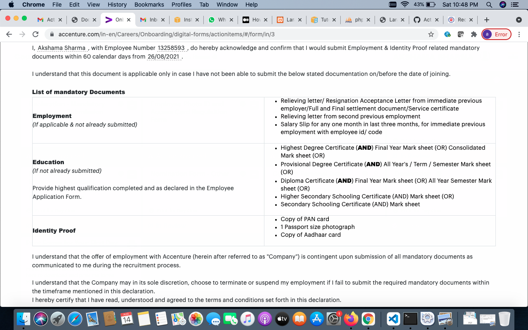Click battery status 43% in menu bar
Viewport: 528px width, 330px height.
pyautogui.click(x=424, y=5)
